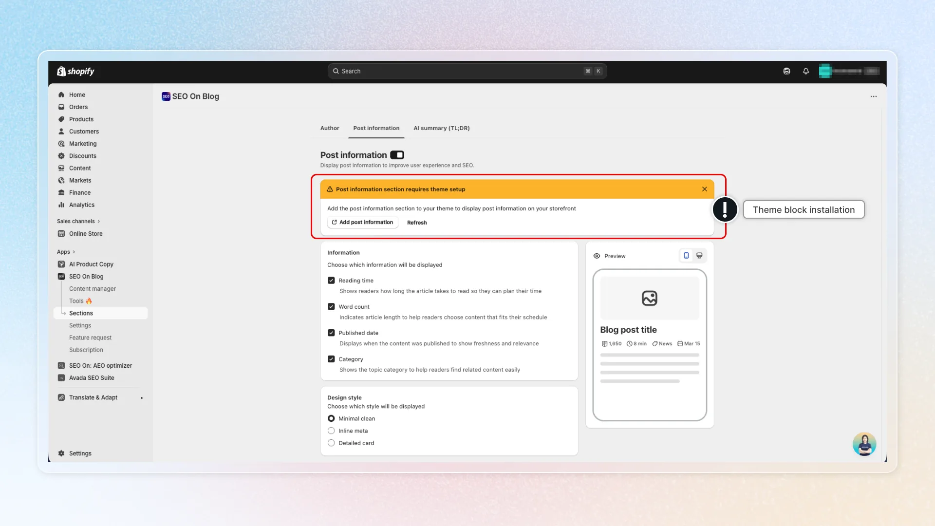Dismiss the theme setup warning banner
Viewport: 935px width, 526px height.
click(705, 189)
